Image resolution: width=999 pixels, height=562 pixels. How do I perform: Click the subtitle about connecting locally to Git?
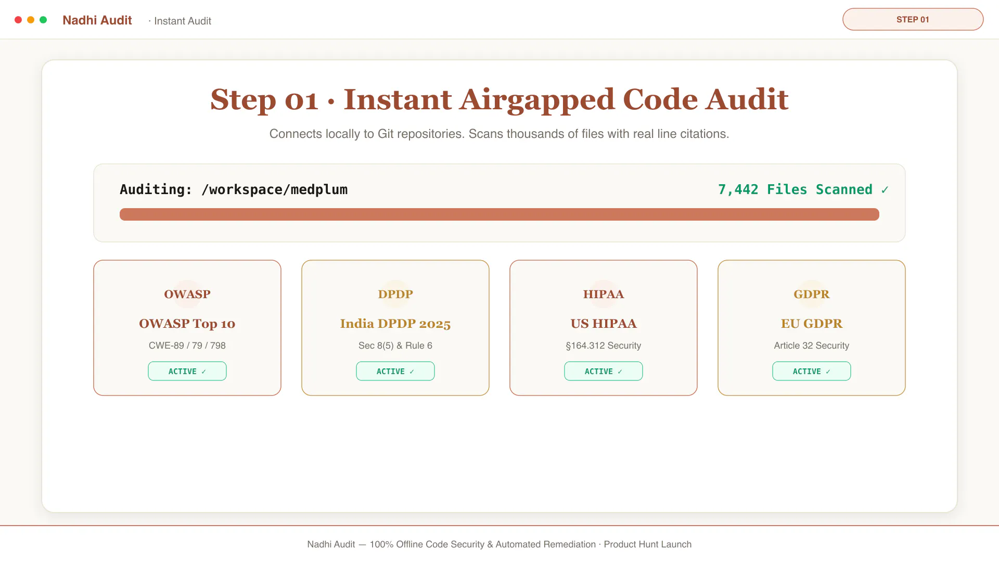coord(499,134)
